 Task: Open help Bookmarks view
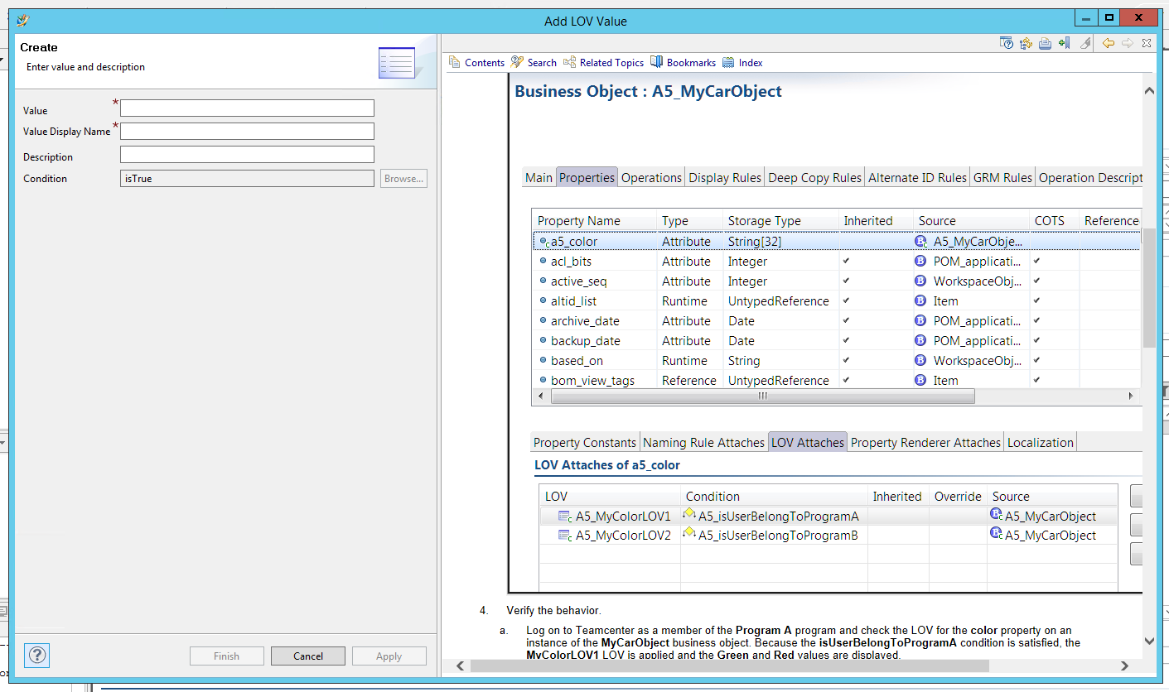tap(683, 62)
